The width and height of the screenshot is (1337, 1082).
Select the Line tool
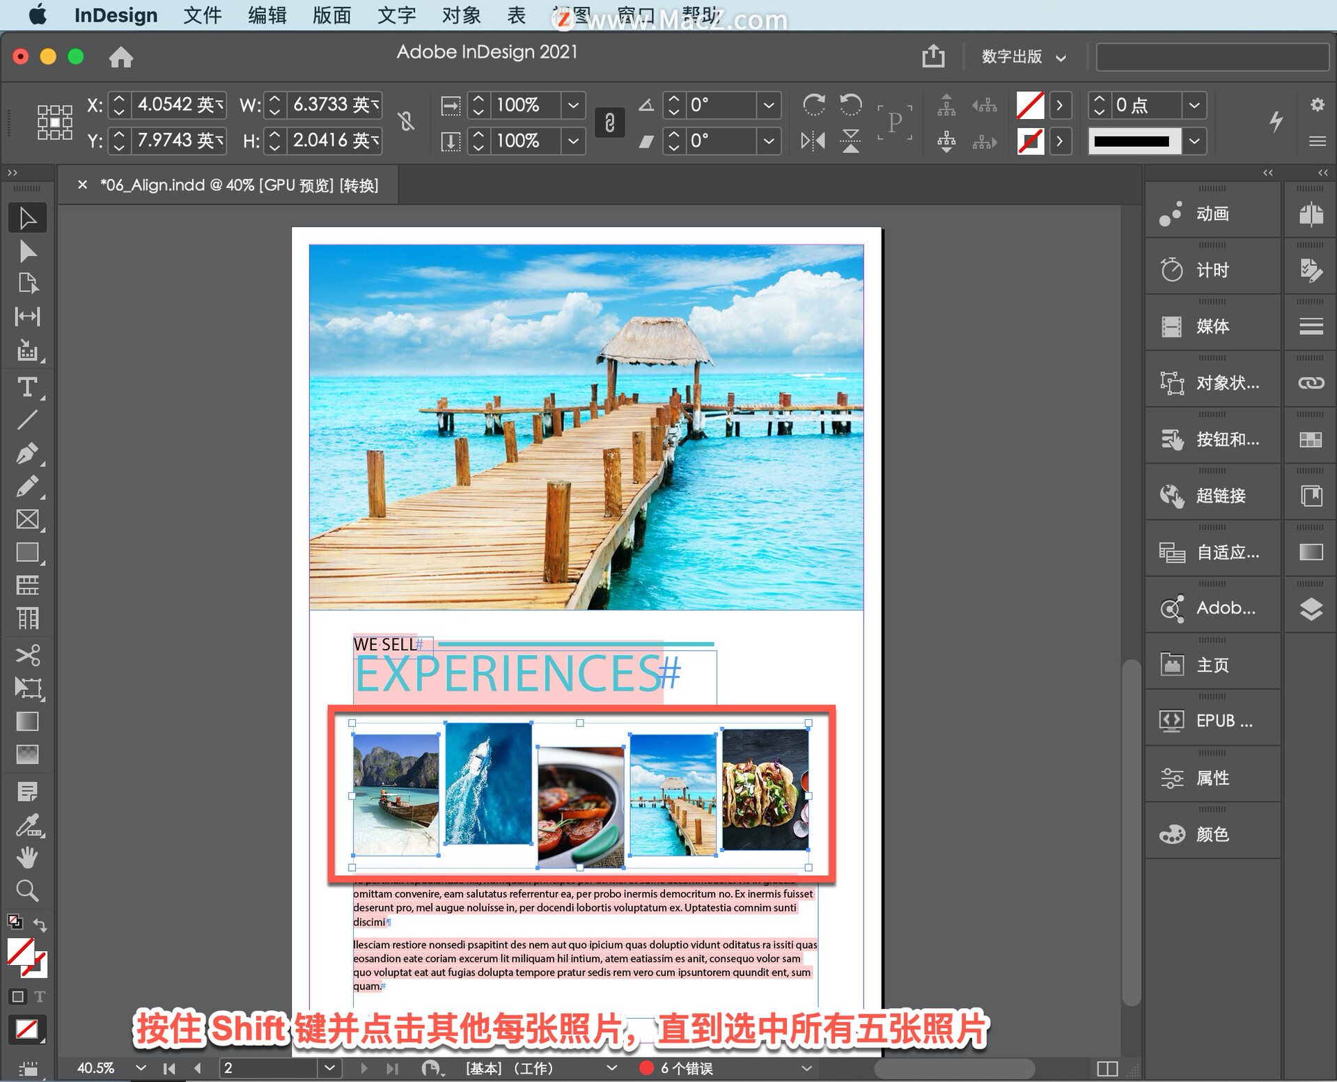point(27,420)
